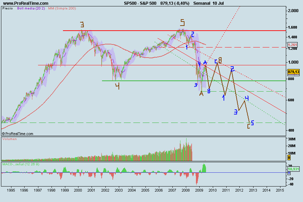Select the -20 MACD axis value
Viewport: 303px width, 202px height.
291,179
